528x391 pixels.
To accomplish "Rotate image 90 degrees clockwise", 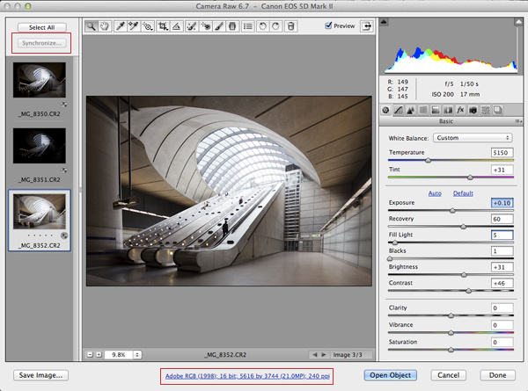I will 275,26.
